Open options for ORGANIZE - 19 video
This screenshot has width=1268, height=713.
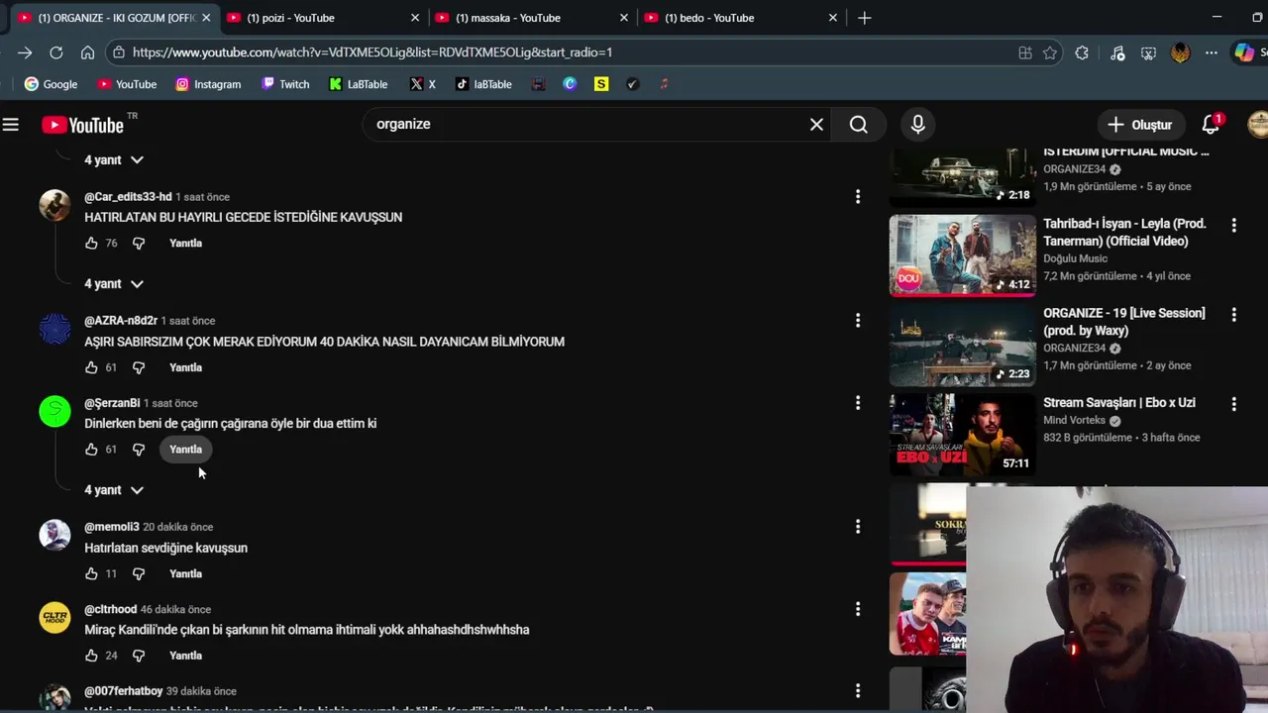pos(1233,315)
